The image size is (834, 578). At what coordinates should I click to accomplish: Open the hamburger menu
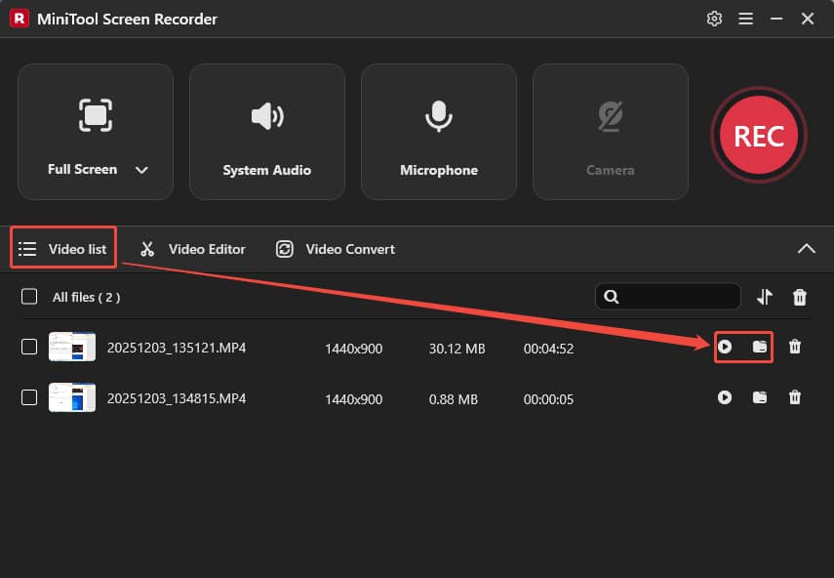tap(745, 18)
